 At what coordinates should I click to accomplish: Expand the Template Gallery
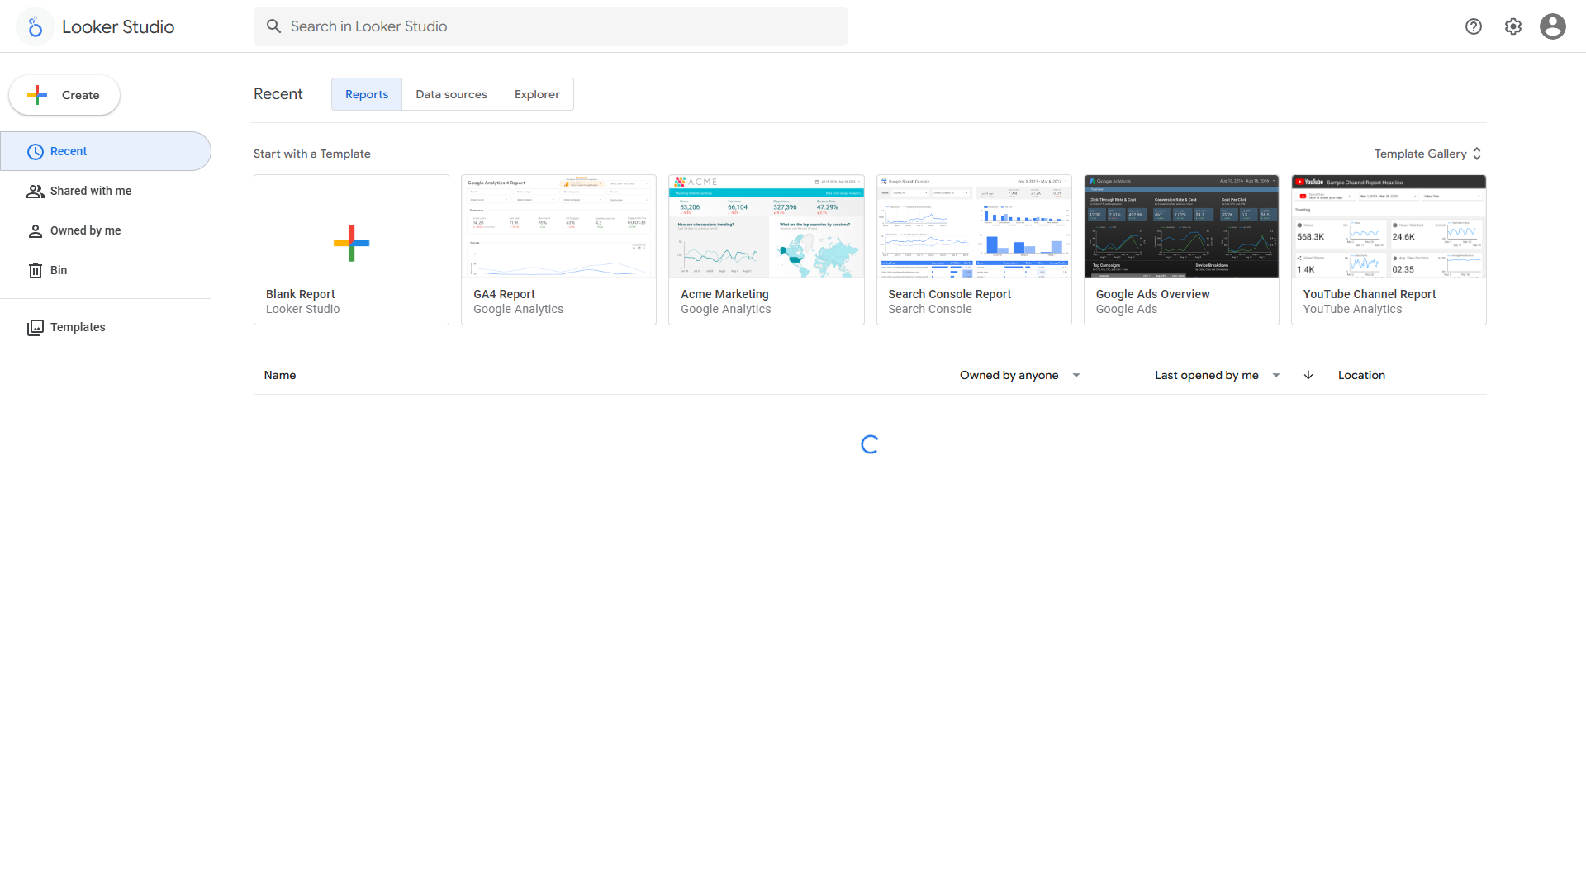pyautogui.click(x=1427, y=154)
